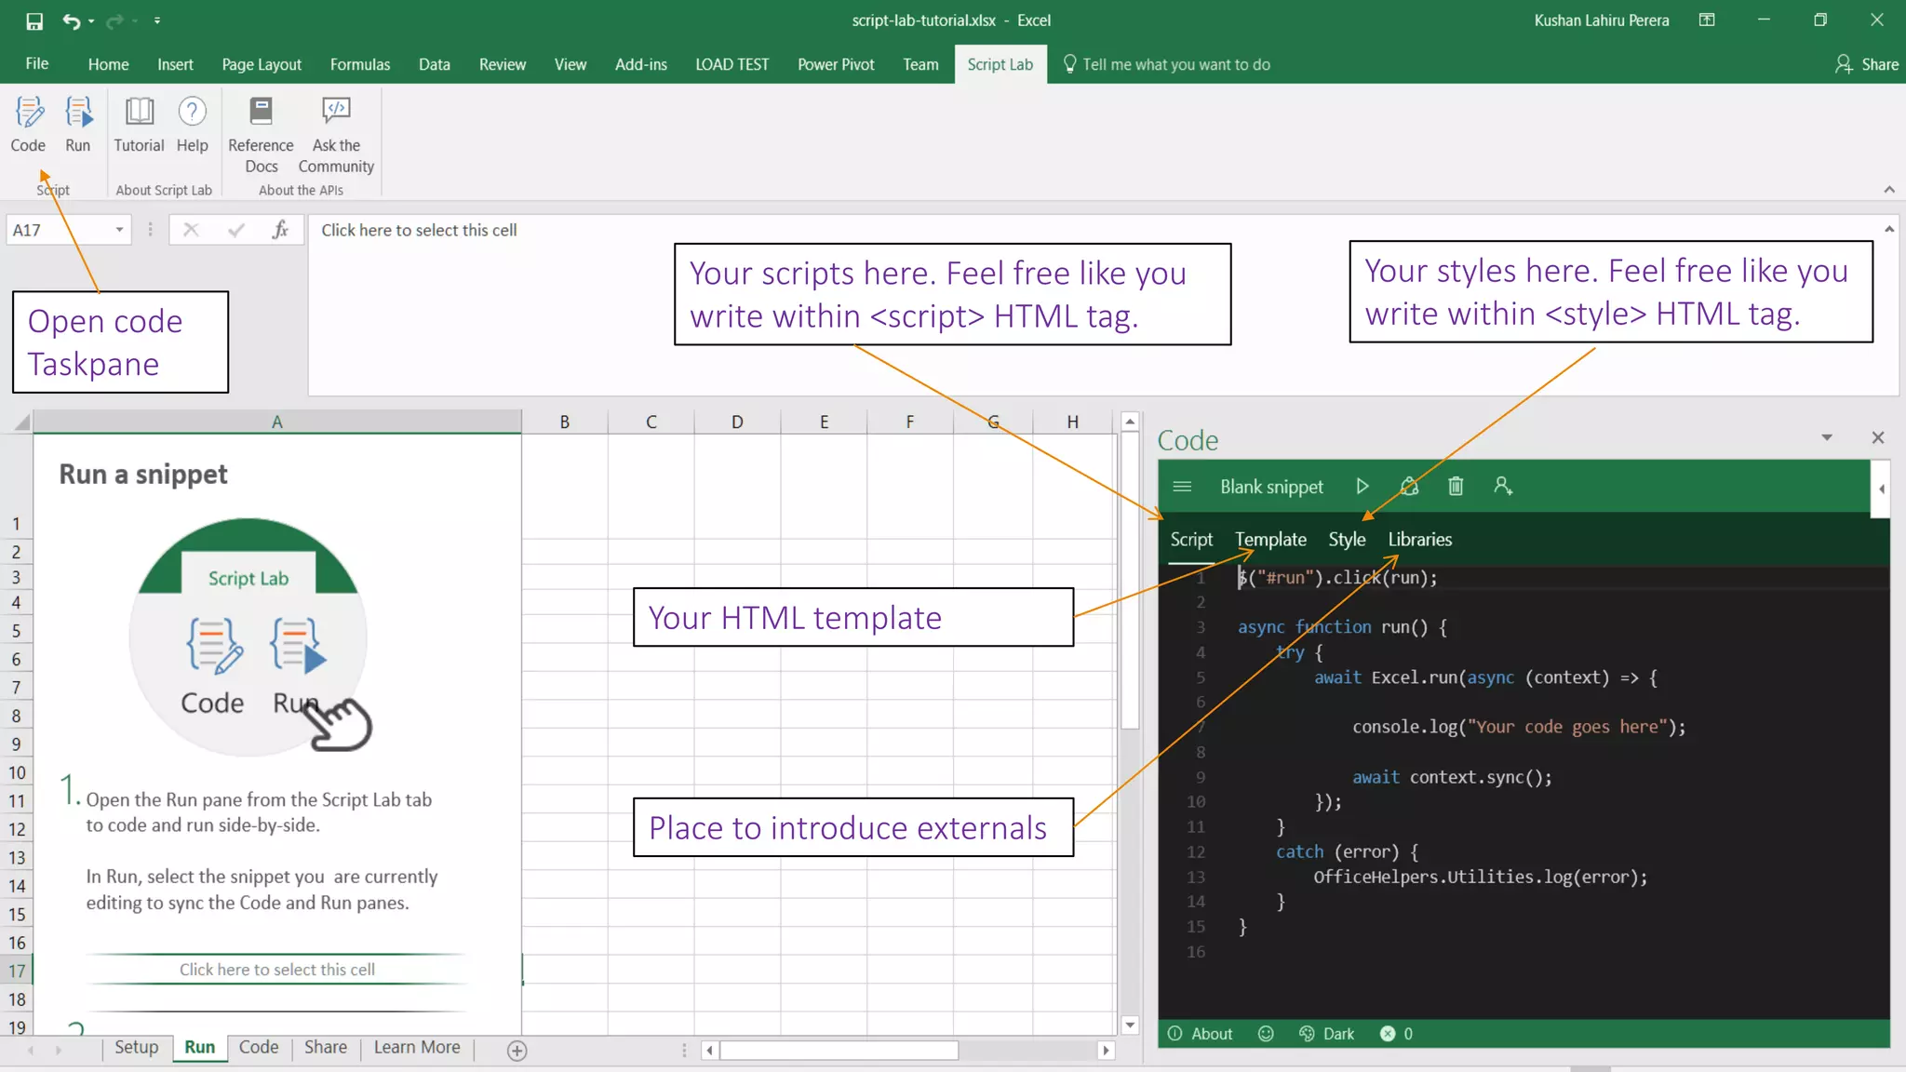Screen dimensions: 1906x1072
Task: Open Ribbon Display Options
Action: coord(1707,20)
